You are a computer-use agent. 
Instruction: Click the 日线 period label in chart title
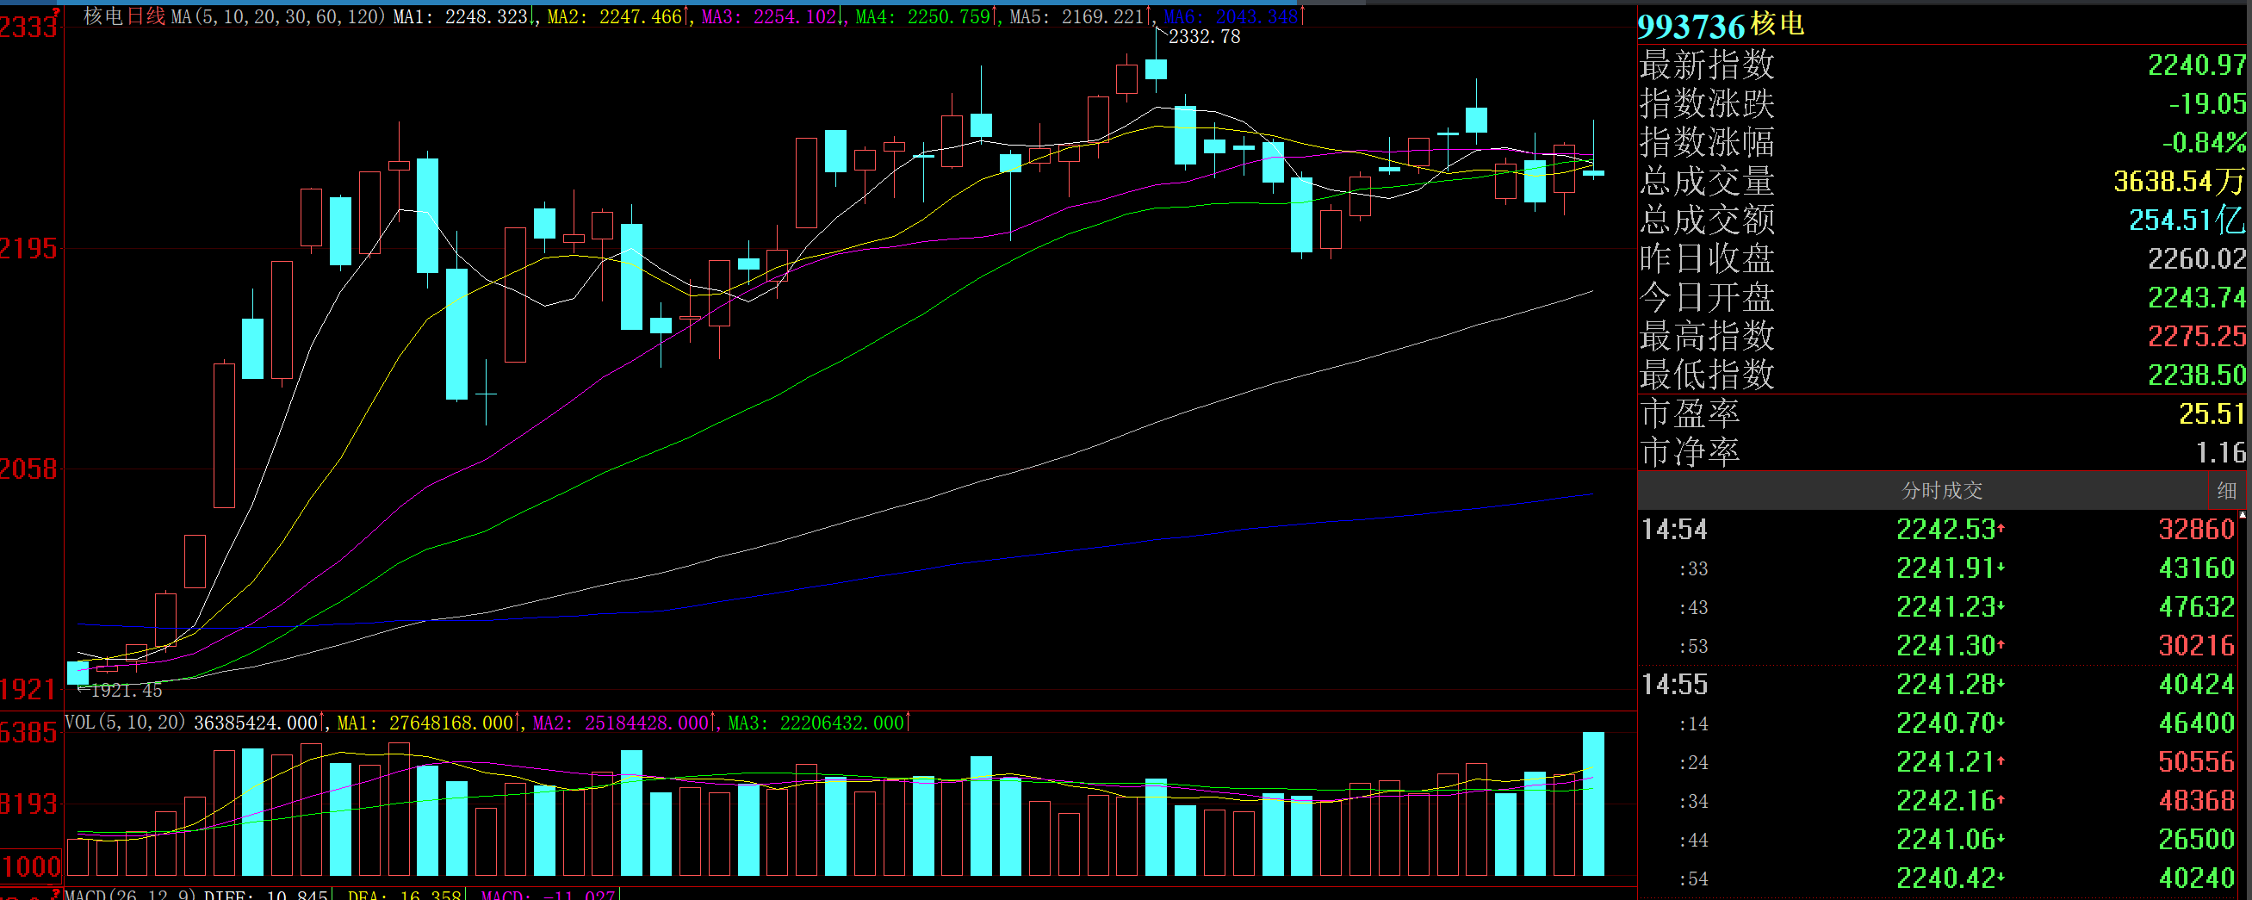(x=146, y=16)
